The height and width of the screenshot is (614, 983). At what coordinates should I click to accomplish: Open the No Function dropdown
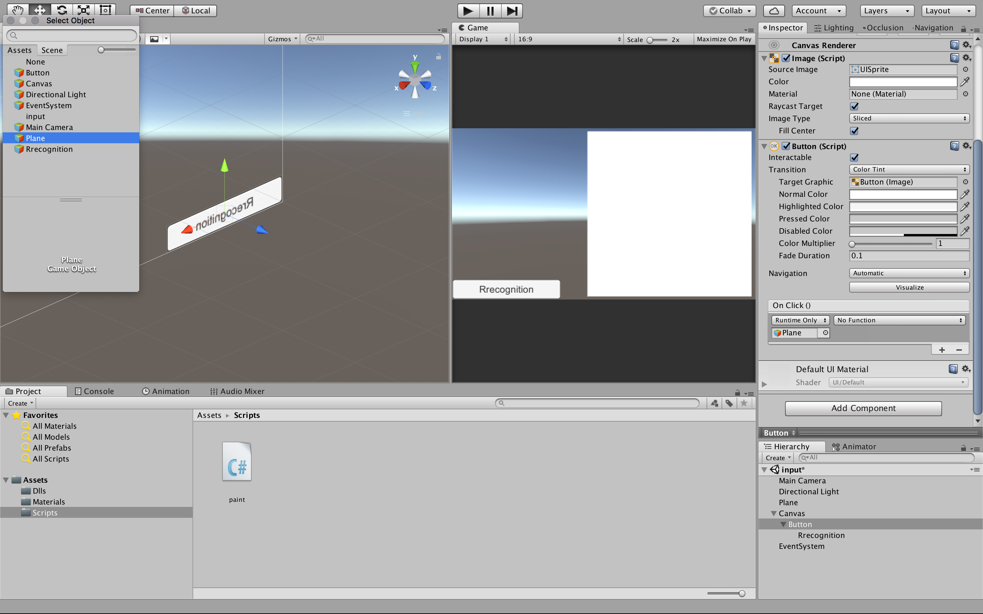pos(899,320)
